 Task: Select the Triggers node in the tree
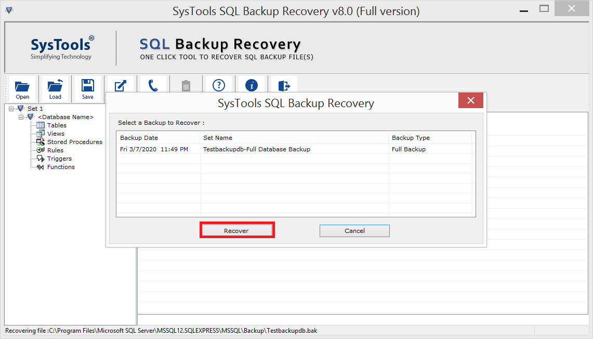(x=59, y=159)
